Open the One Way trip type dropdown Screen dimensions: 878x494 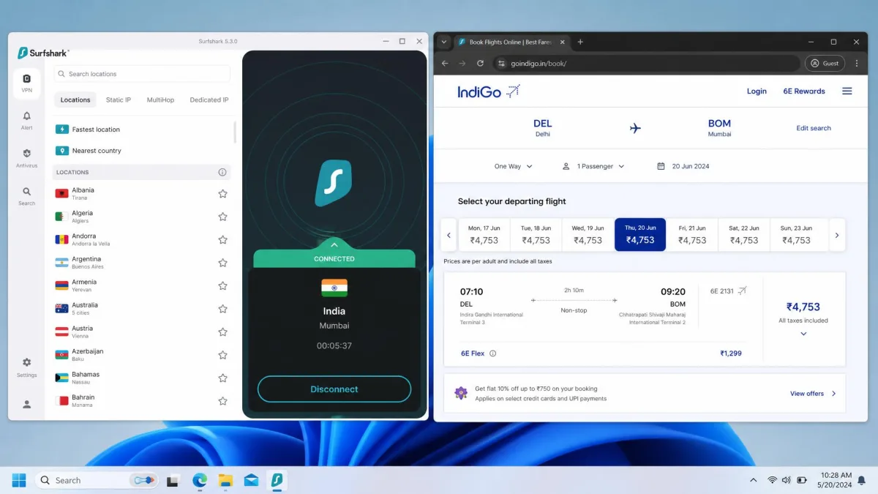[514, 166]
